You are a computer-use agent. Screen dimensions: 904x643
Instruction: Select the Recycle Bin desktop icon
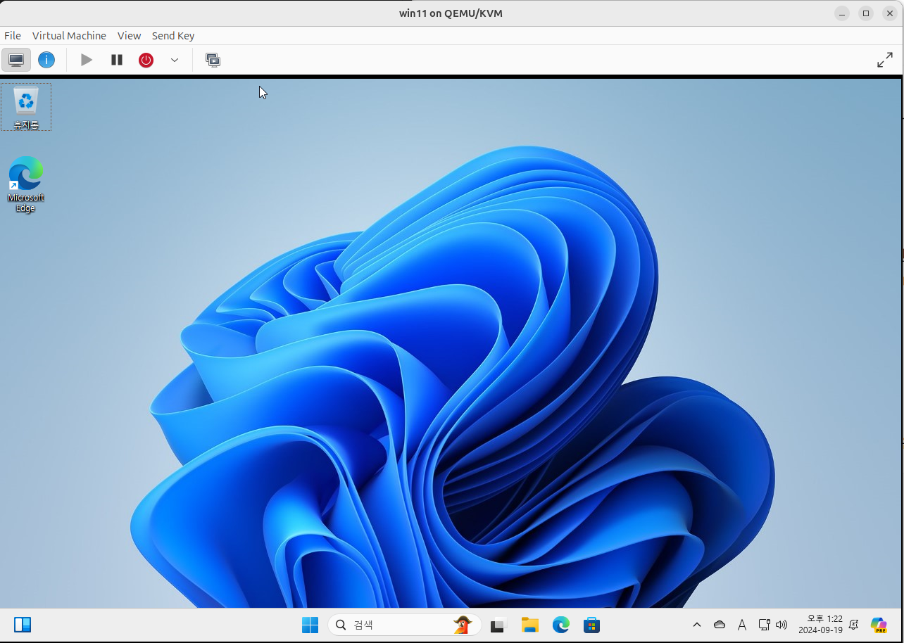tap(26, 107)
